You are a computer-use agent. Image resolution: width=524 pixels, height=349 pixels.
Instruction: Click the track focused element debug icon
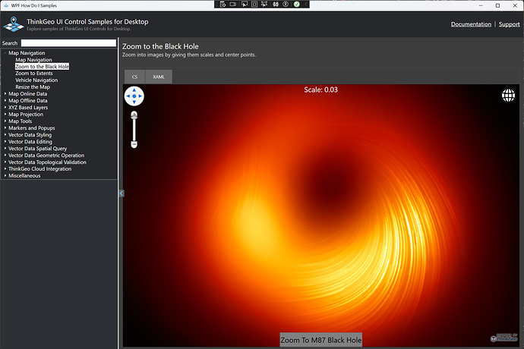pyautogui.click(x=264, y=5)
